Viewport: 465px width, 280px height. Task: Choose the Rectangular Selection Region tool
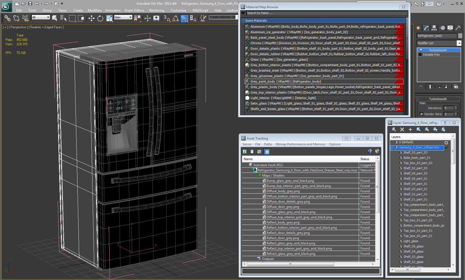(72, 18)
